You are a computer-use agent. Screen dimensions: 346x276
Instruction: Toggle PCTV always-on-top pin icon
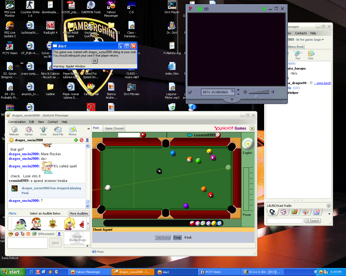tap(264, 9)
